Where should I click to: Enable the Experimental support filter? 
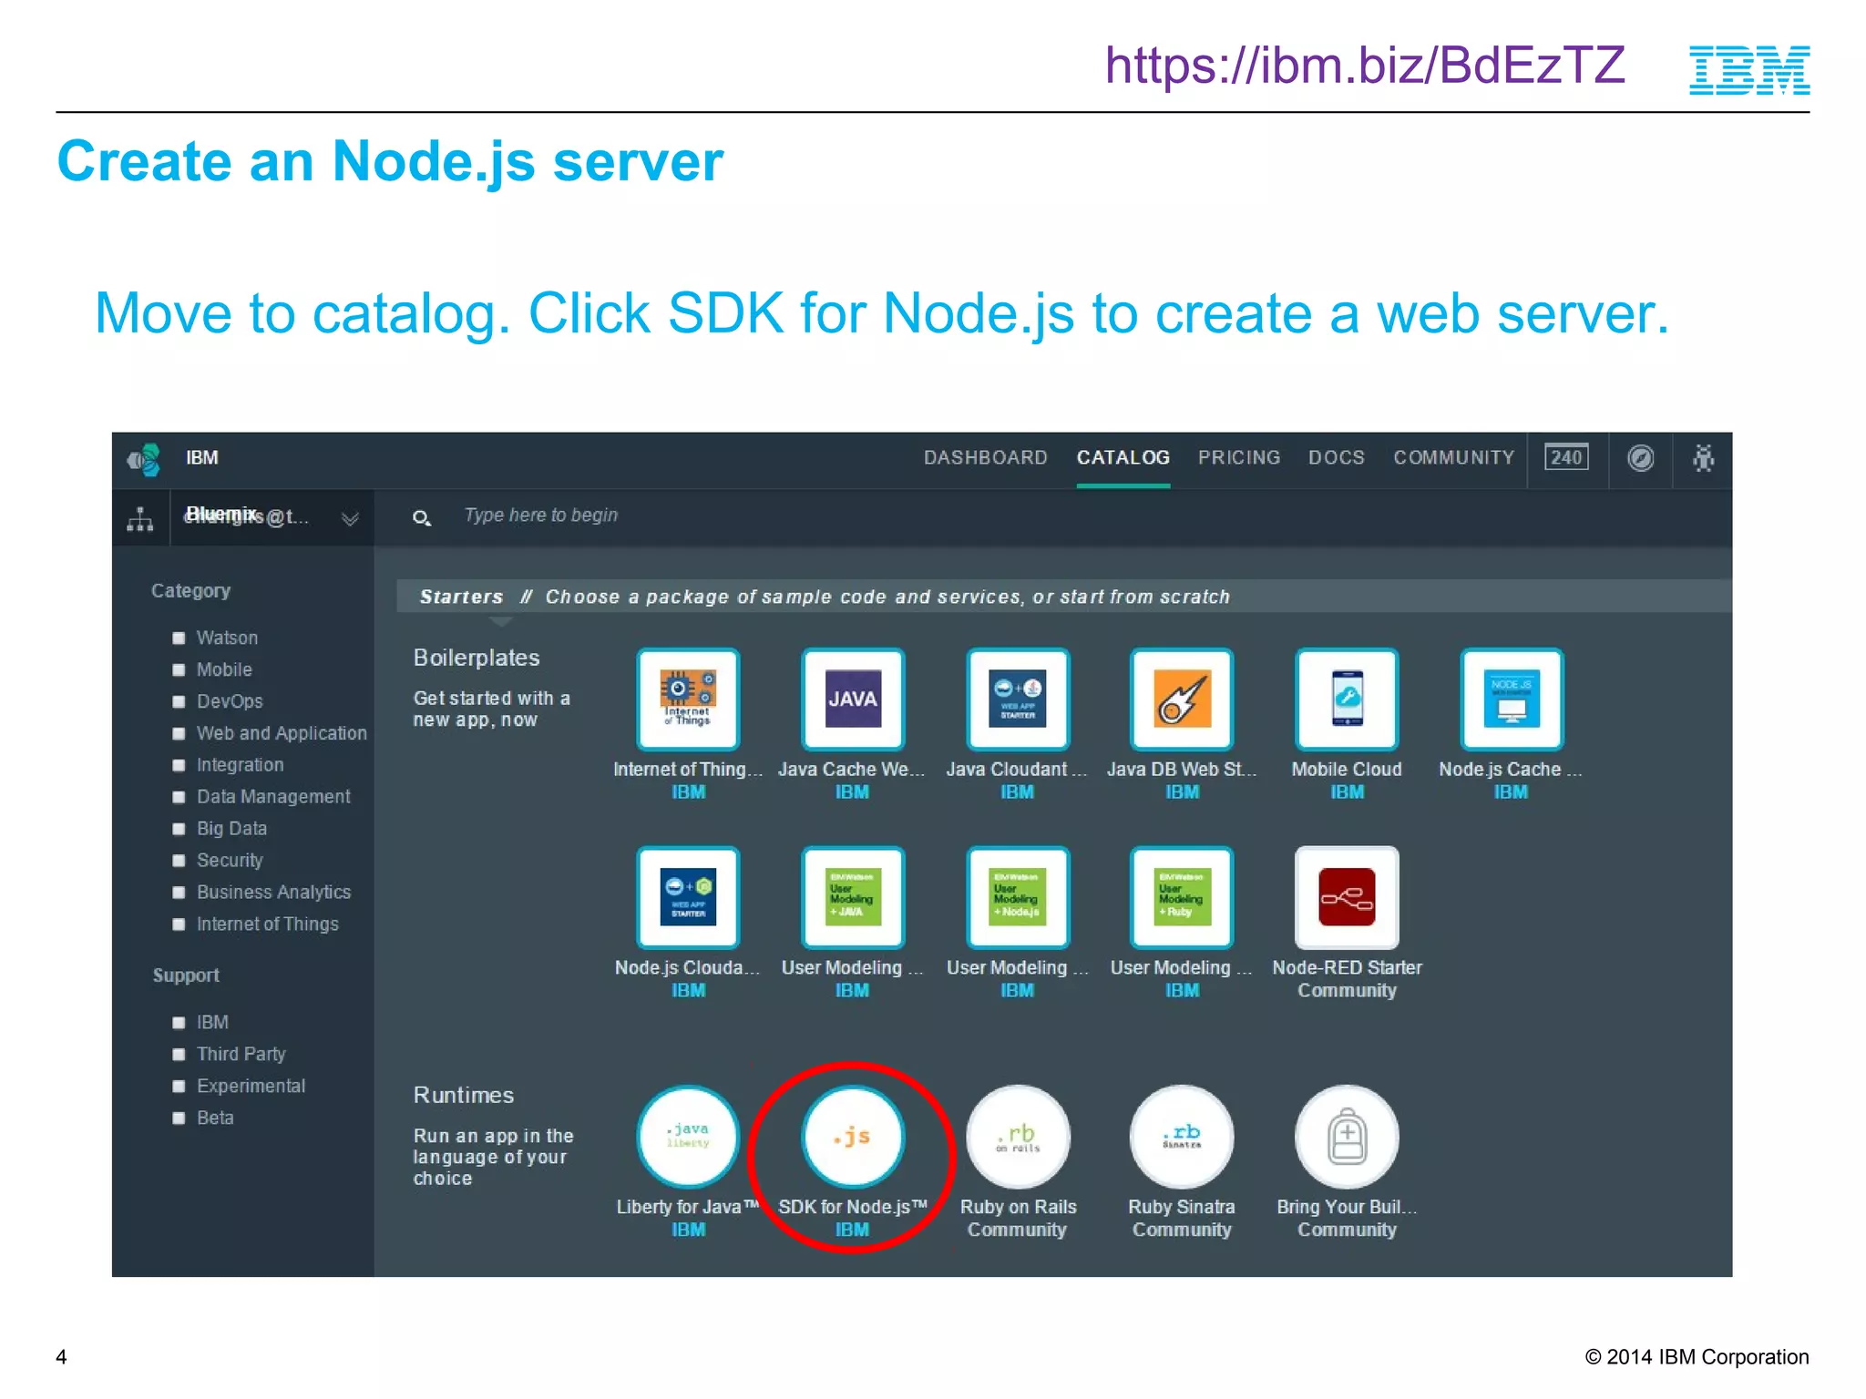pos(179,1087)
